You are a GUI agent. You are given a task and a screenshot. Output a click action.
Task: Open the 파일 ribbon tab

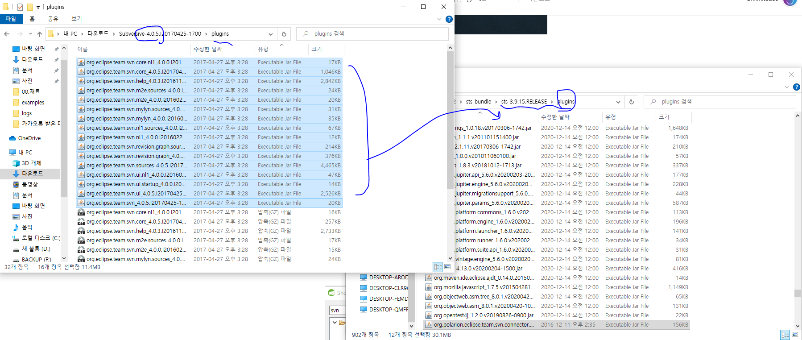pos(11,19)
